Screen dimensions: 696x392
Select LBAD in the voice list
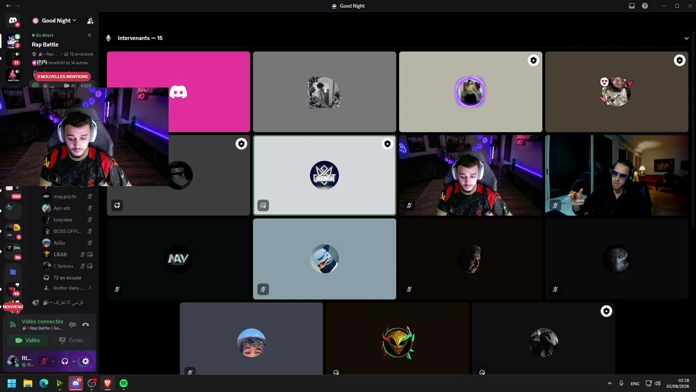click(67, 254)
